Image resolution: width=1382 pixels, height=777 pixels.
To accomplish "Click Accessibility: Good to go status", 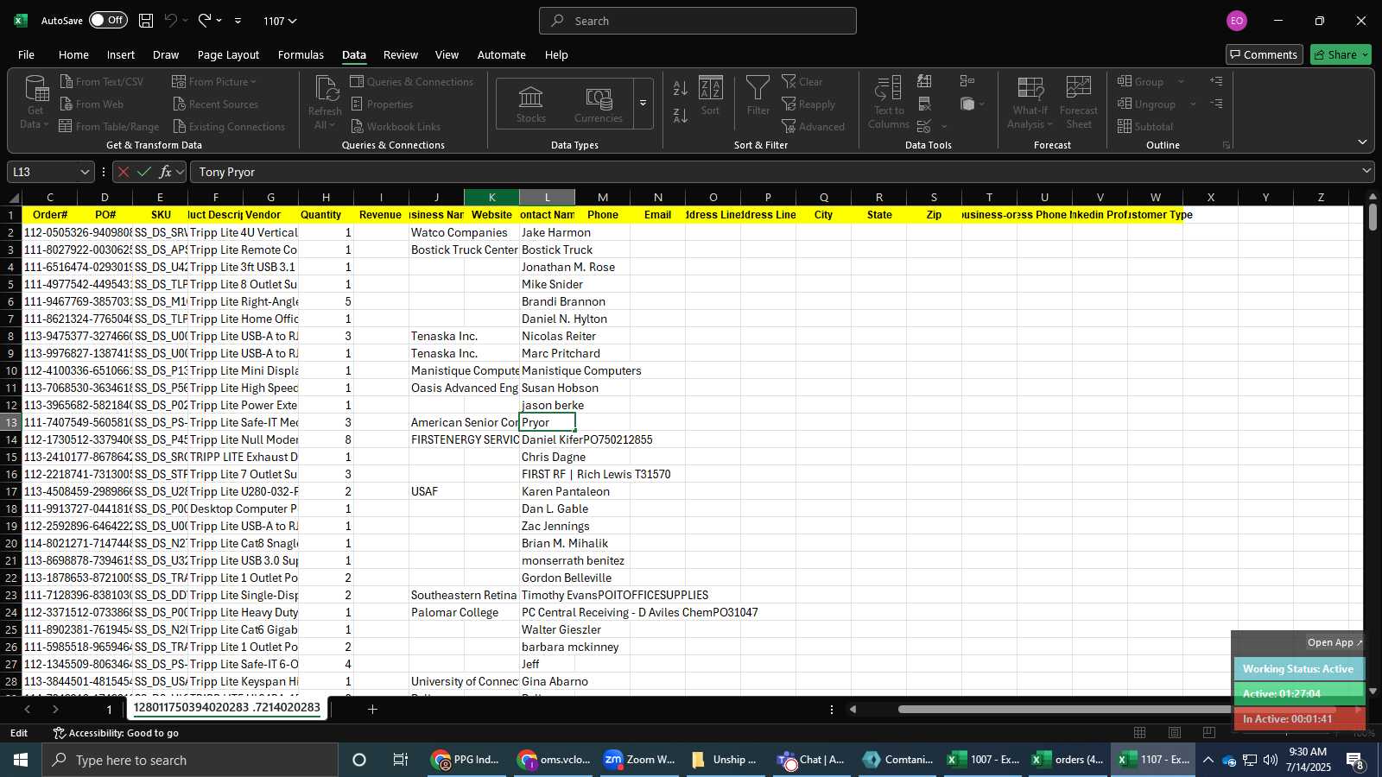I will click(116, 733).
